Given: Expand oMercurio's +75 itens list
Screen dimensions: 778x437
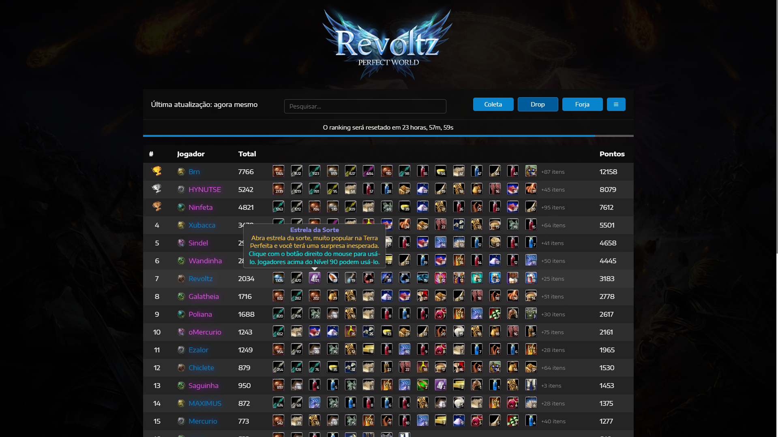Looking at the screenshot, I should [552, 332].
